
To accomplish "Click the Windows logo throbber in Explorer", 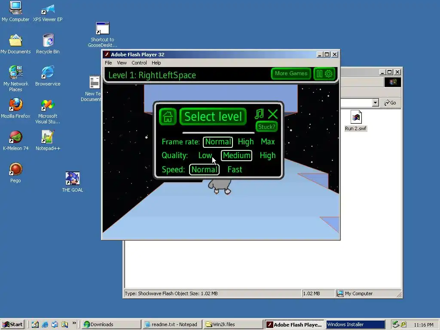I will point(393,82).
